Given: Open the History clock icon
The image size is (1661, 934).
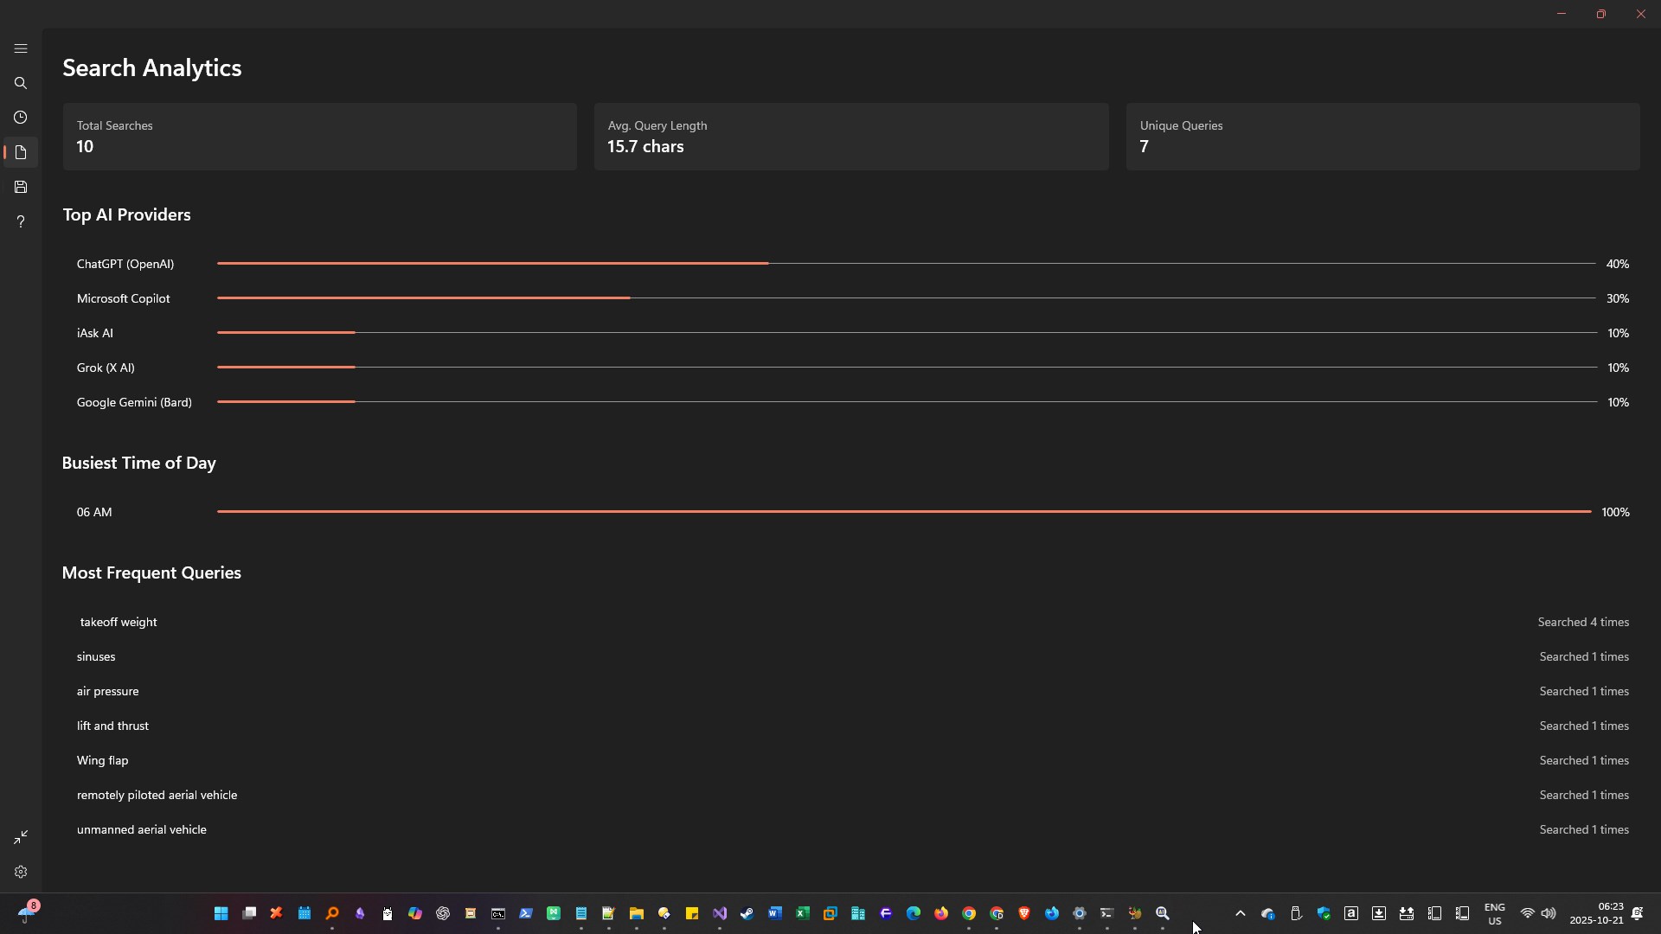Looking at the screenshot, I should click(21, 118).
